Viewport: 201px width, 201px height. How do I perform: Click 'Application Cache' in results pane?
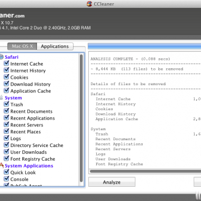117,119
